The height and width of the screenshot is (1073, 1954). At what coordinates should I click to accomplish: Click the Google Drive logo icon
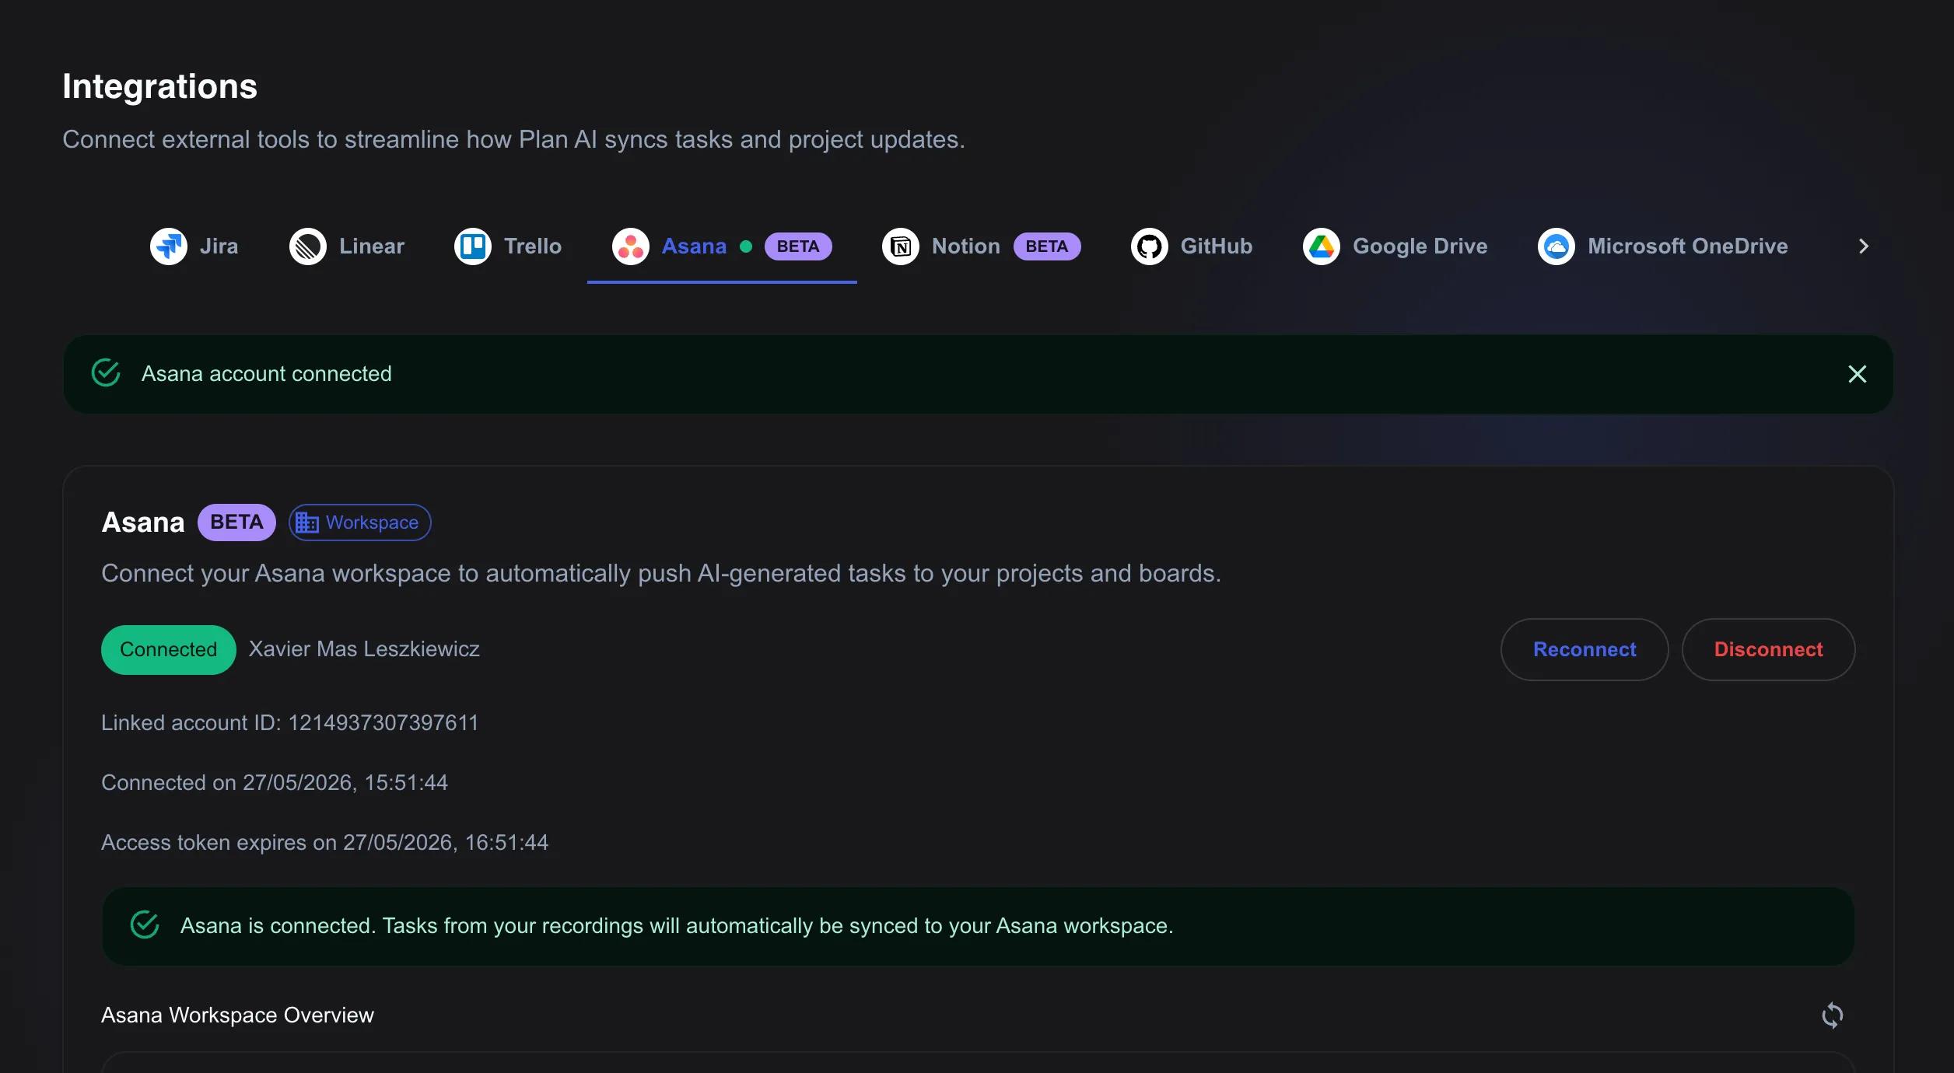click(1322, 246)
